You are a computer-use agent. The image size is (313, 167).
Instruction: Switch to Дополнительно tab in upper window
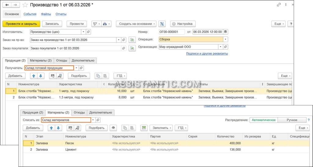pos(83,60)
